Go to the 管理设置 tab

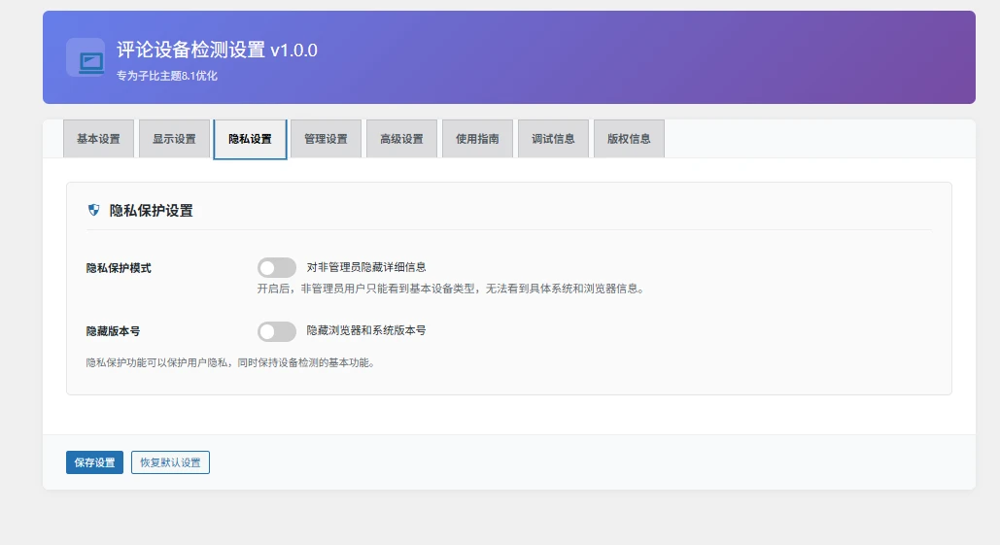pyautogui.click(x=326, y=139)
